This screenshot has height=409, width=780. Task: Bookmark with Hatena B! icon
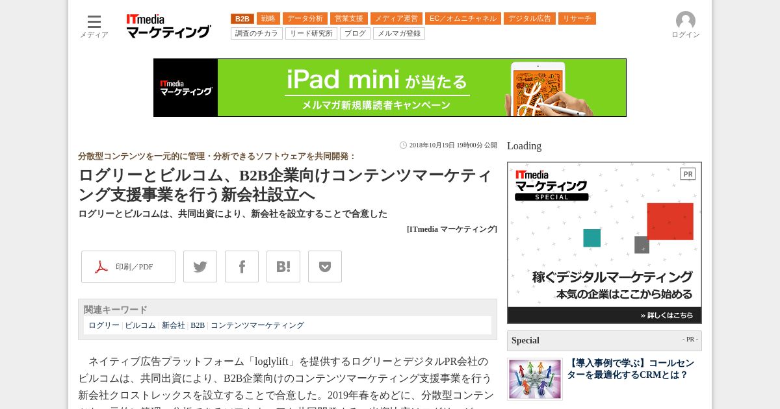283,267
